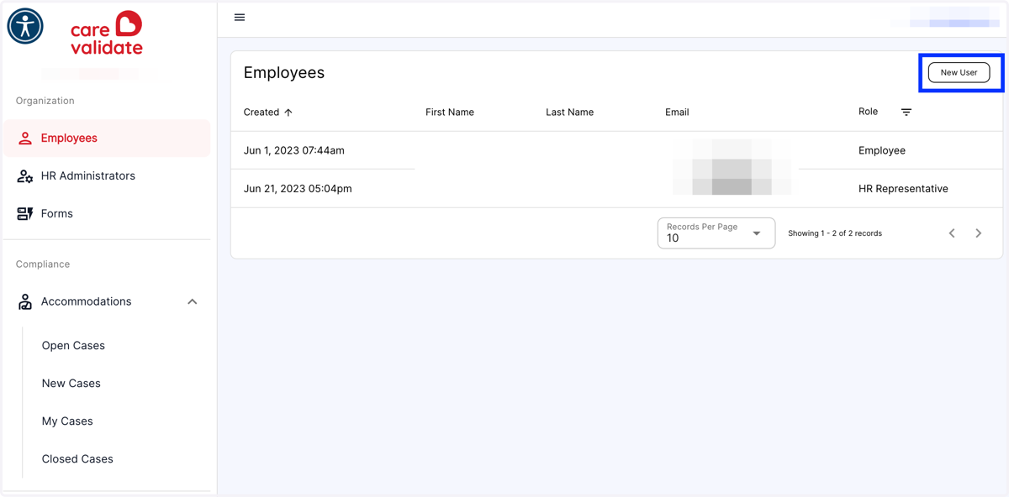This screenshot has height=497, width=1009.
Task: Open the Open Cases submenu
Action: point(73,346)
